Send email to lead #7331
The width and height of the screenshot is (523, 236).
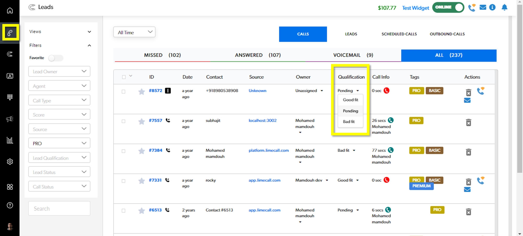467,189
